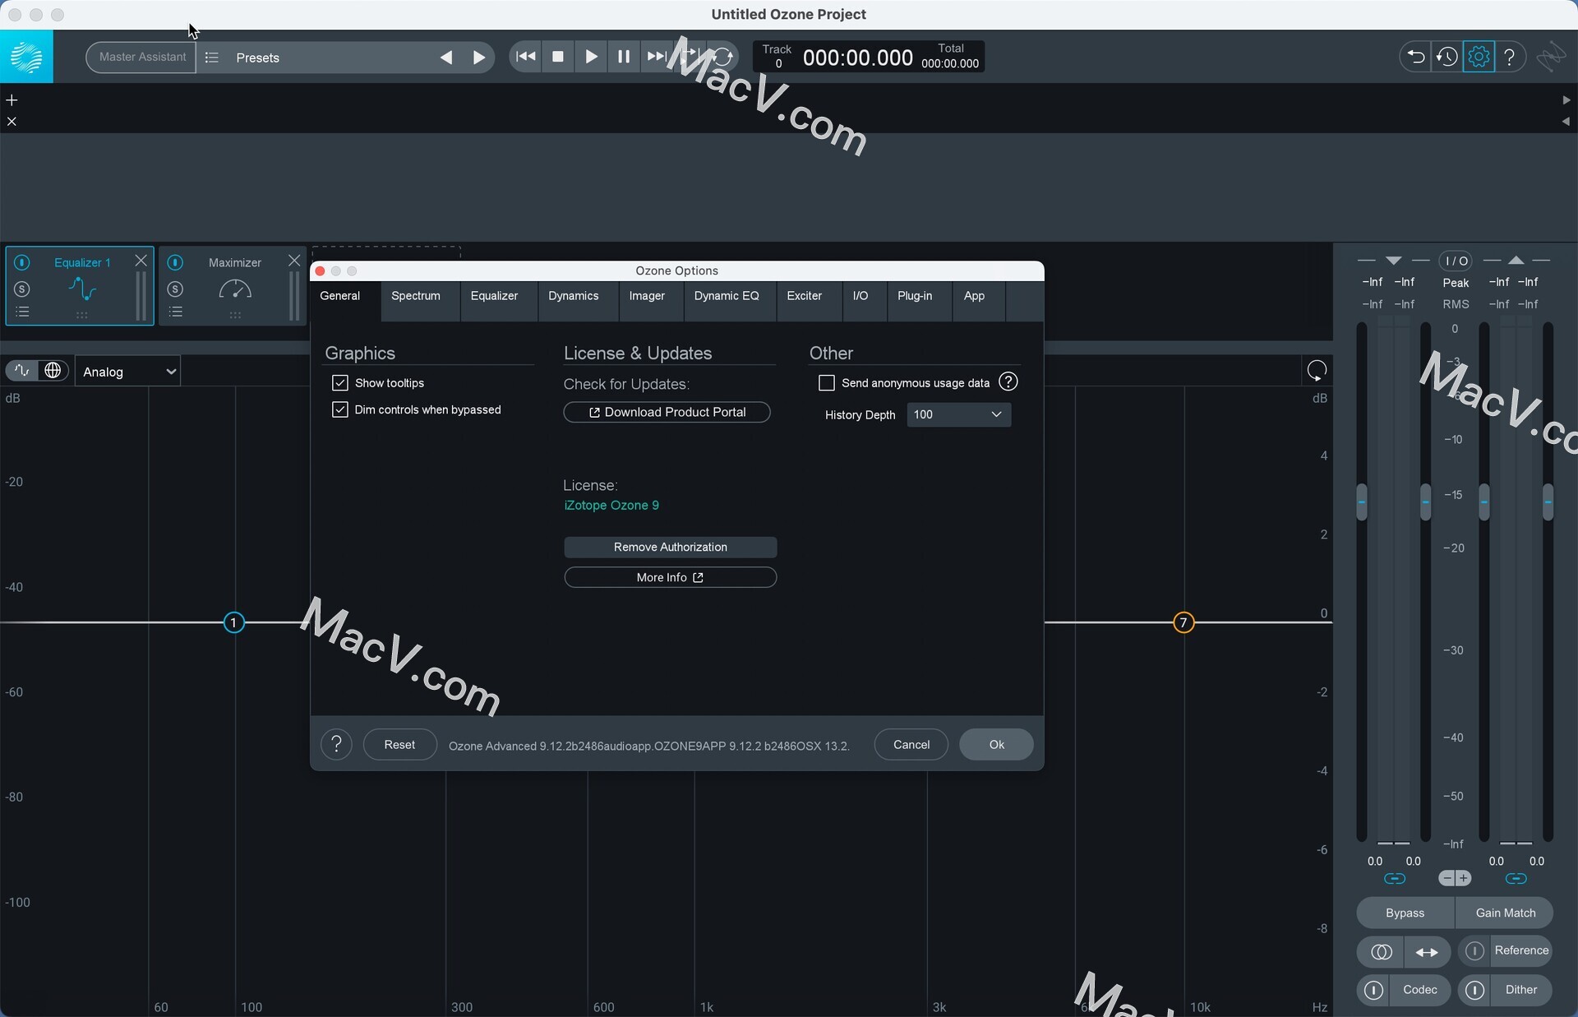Cancel the Ozone Options dialog
The image size is (1578, 1017).
tap(911, 745)
